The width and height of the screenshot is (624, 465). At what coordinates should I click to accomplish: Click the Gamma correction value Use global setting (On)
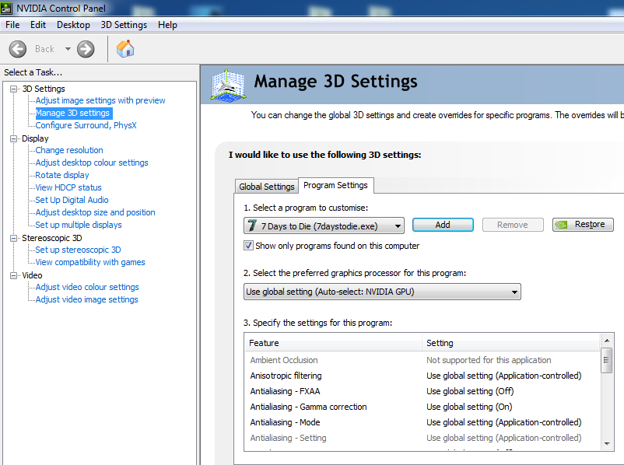tap(469, 407)
